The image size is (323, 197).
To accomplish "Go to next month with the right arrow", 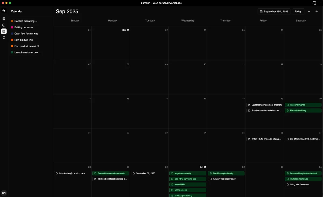I will pyautogui.click(x=317, y=11).
